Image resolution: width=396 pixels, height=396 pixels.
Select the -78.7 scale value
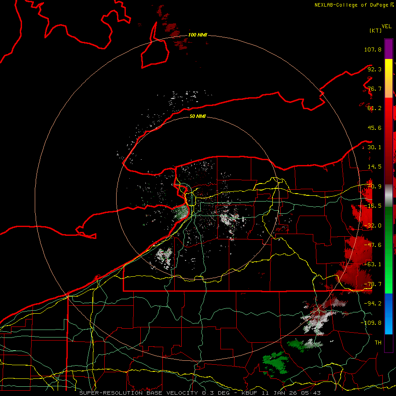tap(373, 284)
